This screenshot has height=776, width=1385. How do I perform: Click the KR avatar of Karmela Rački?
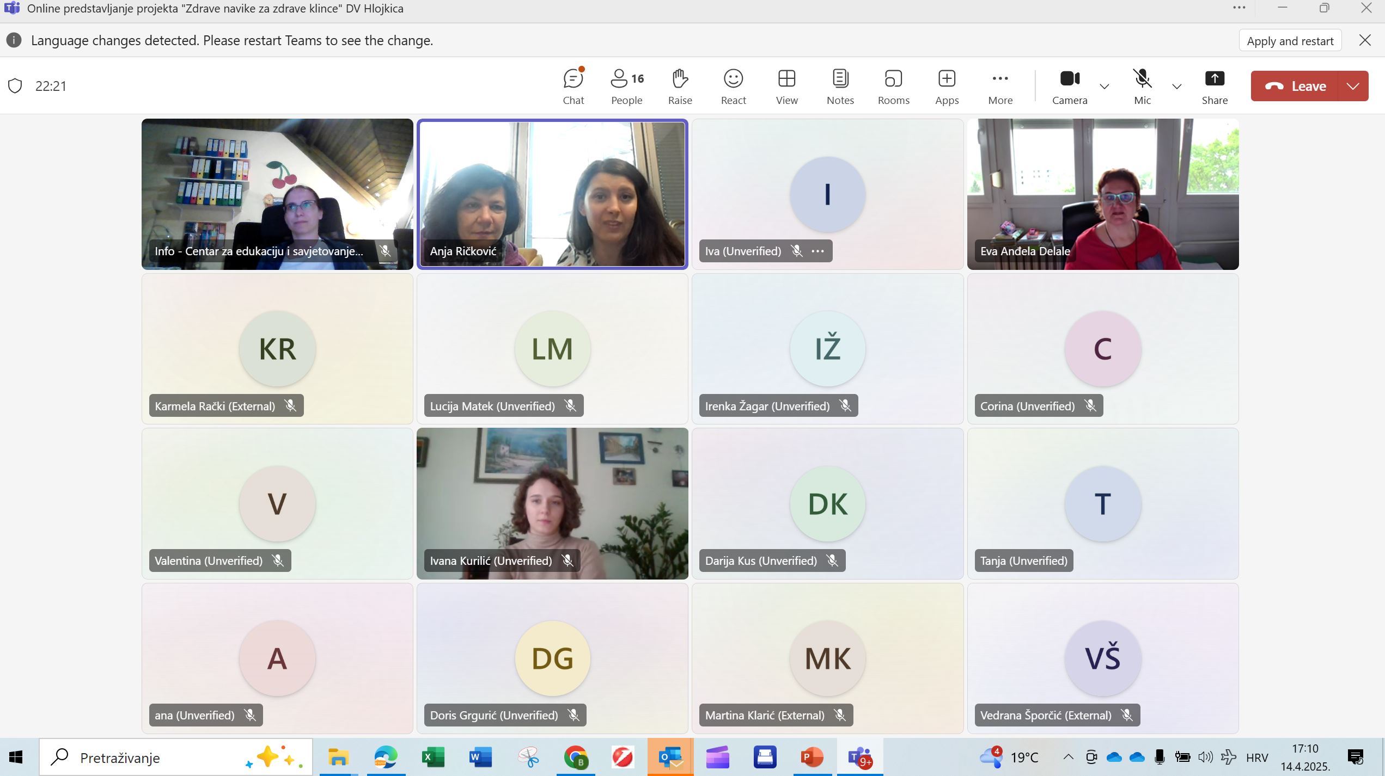(x=277, y=349)
